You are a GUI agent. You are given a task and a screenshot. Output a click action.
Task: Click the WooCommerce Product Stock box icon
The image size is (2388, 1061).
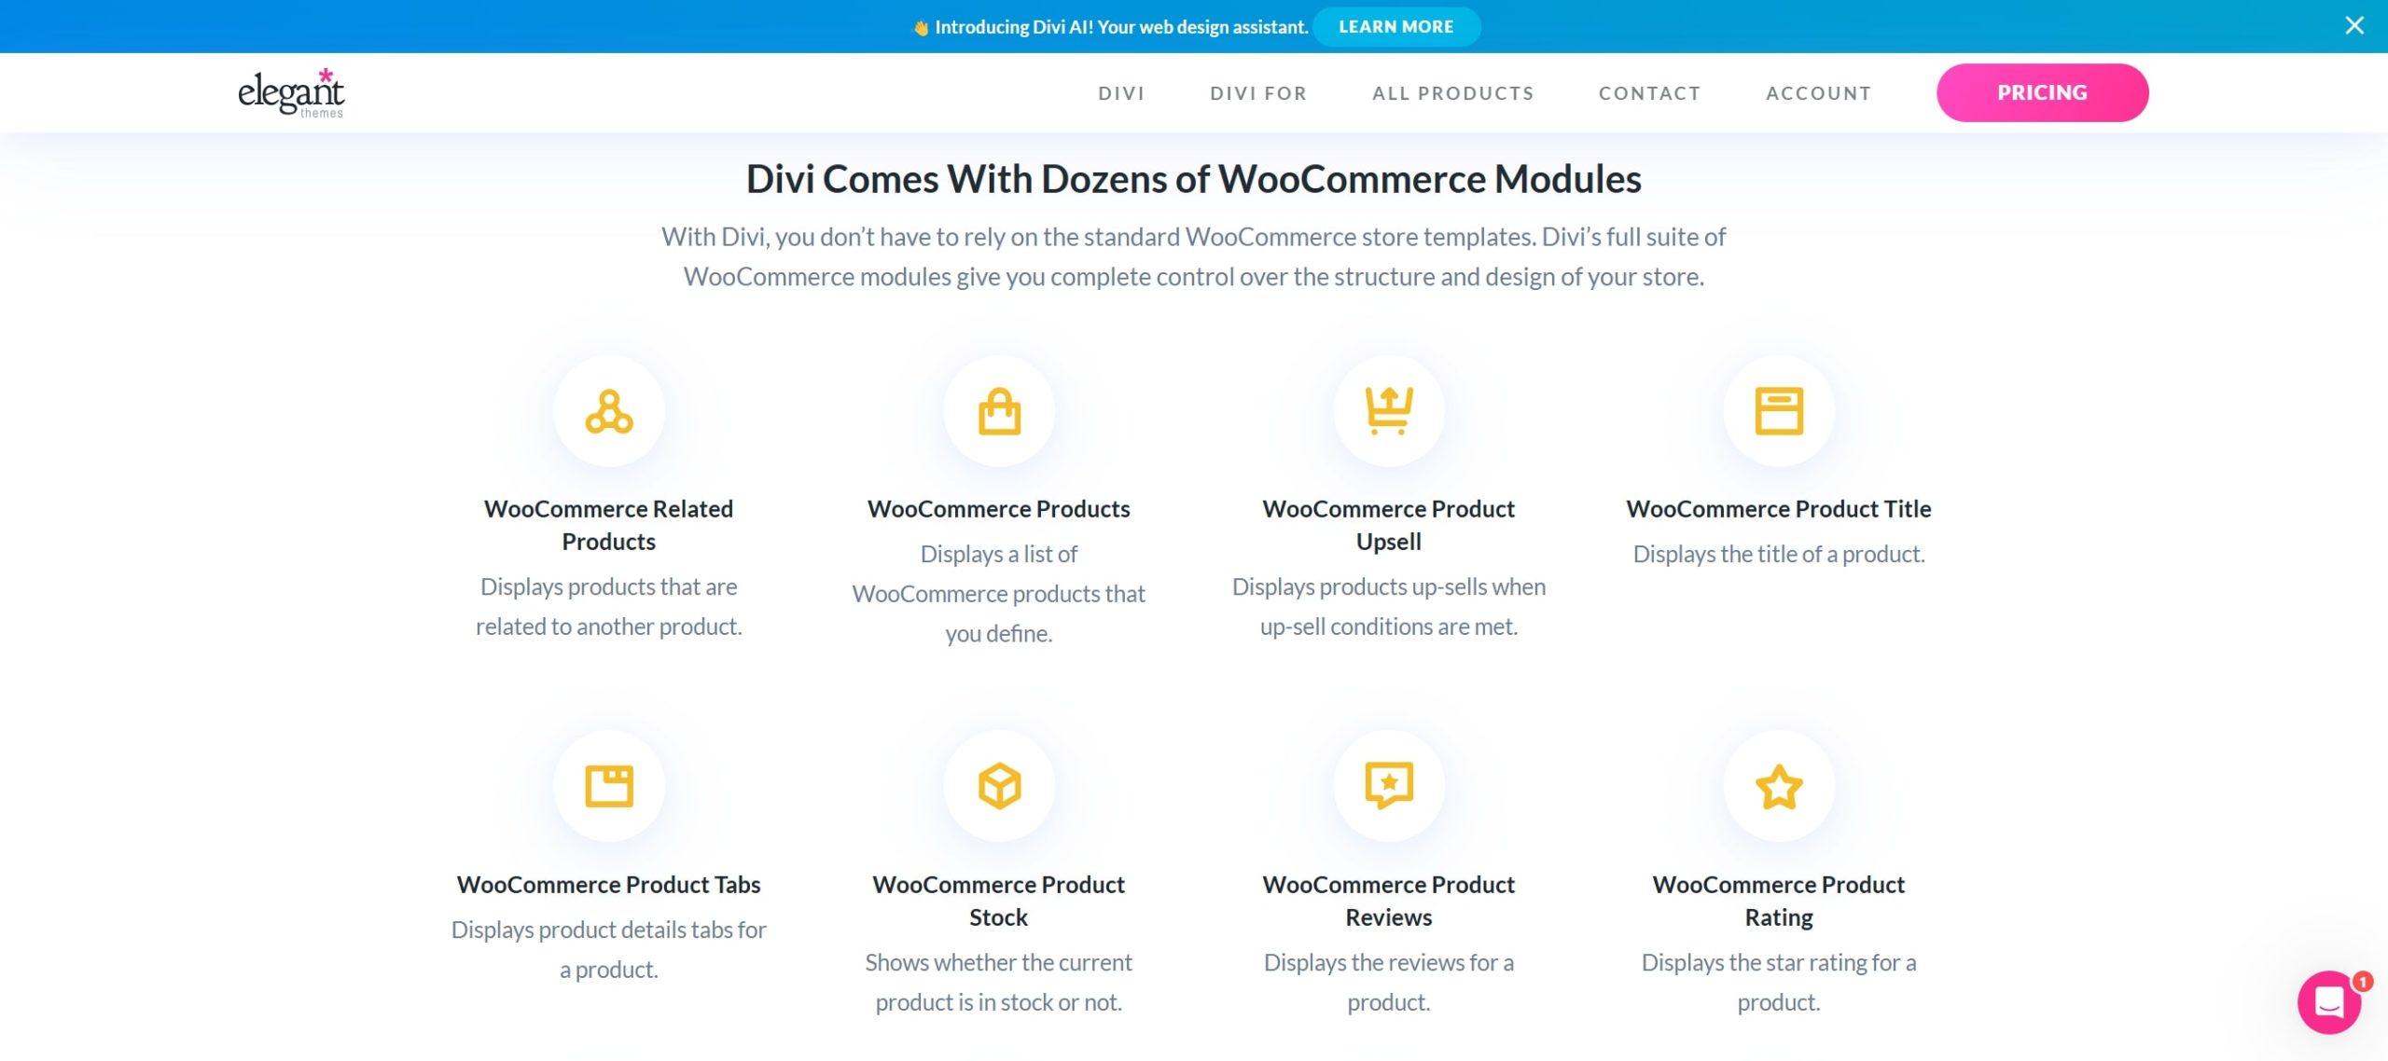point(999,785)
